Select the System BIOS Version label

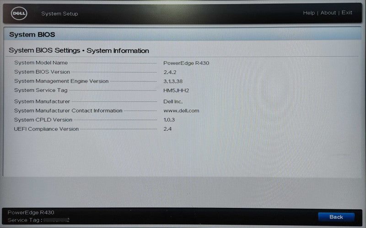click(x=42, y=72)
